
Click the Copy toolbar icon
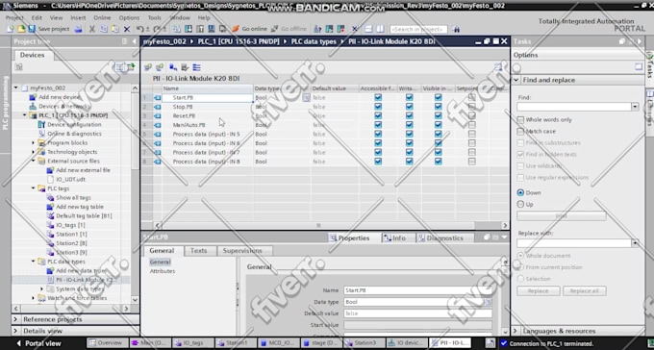(104, 29)
